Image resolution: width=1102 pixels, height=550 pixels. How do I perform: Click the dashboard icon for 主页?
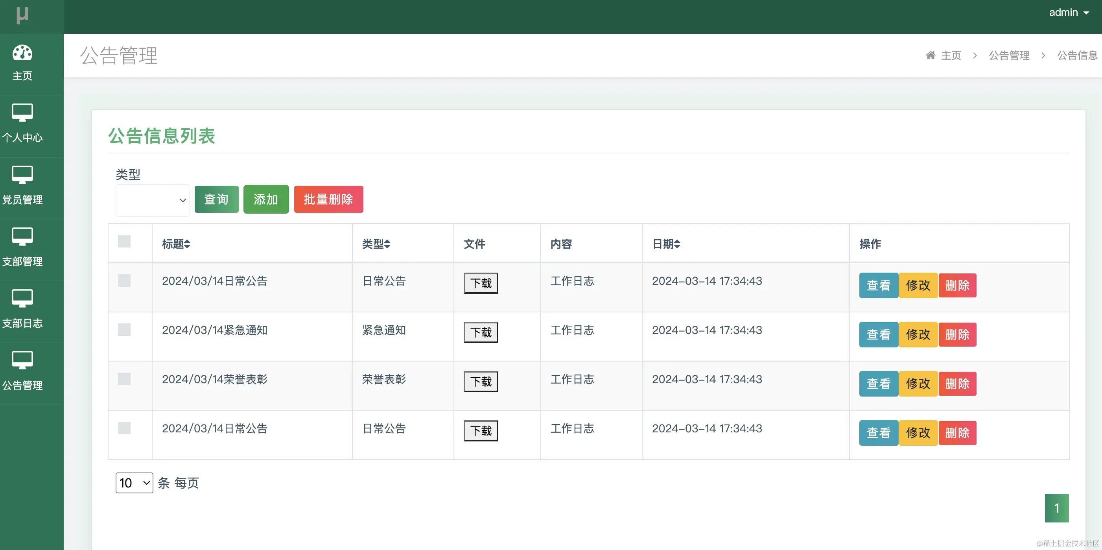pos(22,53)
